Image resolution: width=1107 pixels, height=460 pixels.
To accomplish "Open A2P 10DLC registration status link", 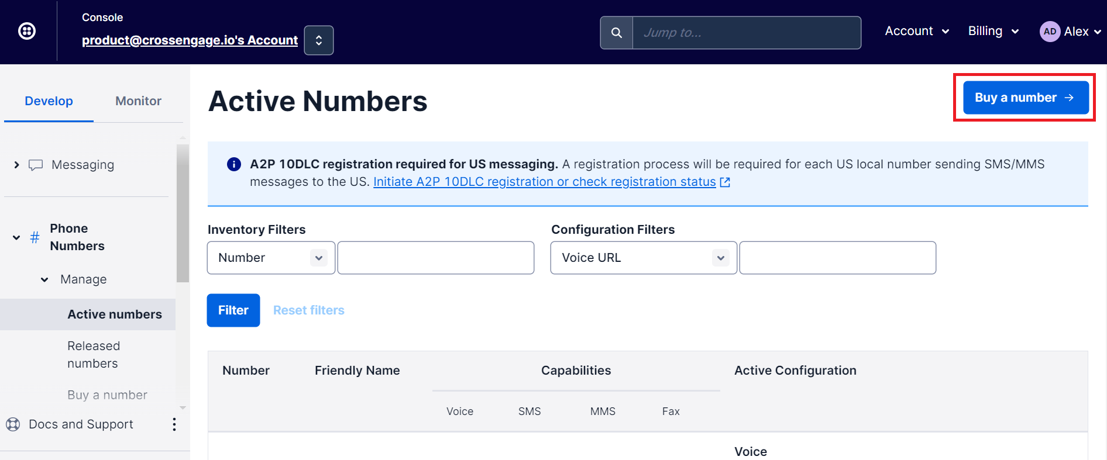I will click(x=545, y=182).
